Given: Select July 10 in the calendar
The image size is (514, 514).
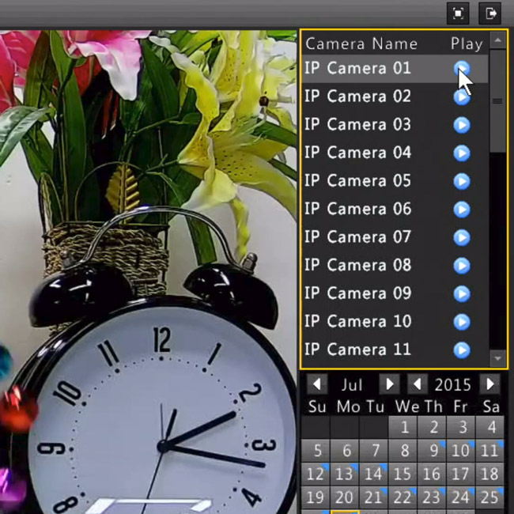Looking at the screenshot, I should click(460, 451).
